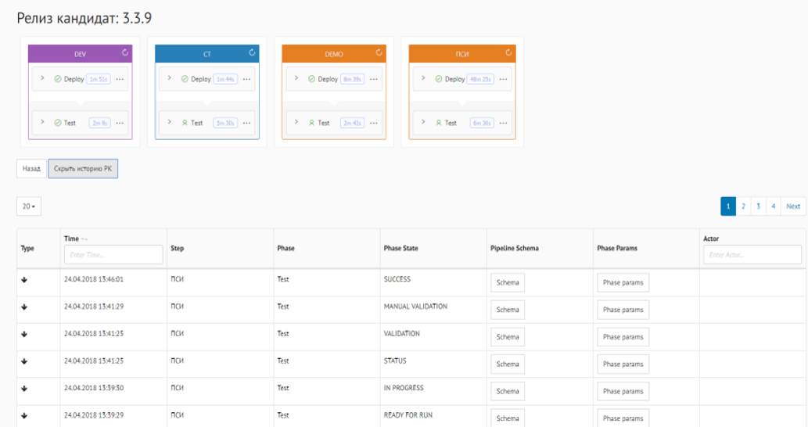Screen dimensions: 808x427
Task: Open Schema for the SUCCESS row
Action: coord(508,282)
